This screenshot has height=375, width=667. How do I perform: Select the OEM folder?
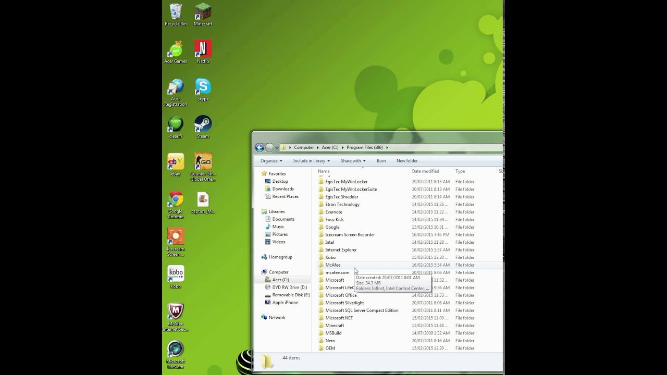pyautogui.click(x=330, y=348)
